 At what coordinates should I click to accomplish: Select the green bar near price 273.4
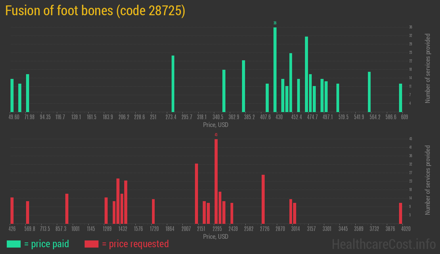(x=173, y=84)
